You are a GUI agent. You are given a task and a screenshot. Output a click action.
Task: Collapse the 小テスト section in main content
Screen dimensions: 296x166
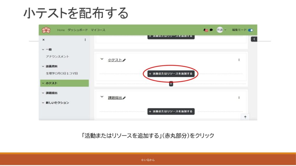tap(102, 59)
